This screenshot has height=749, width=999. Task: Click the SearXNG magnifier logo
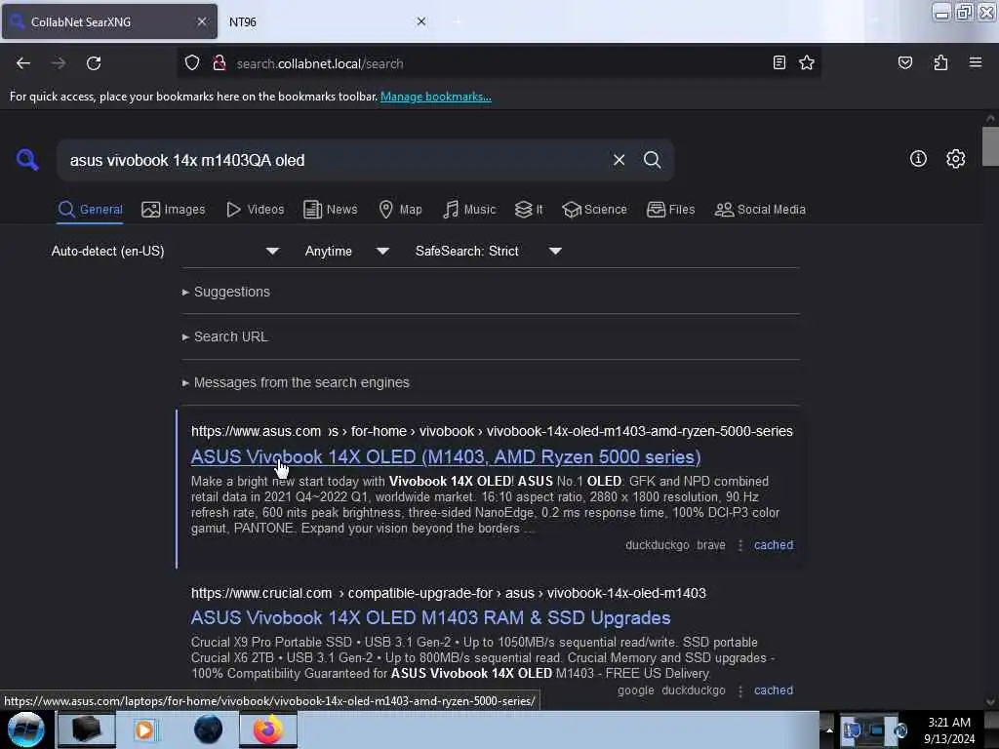tap(27, 159)
